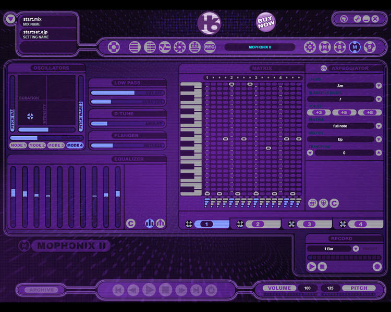Screen dimensions: 391x312
Task: Switch to the H instrument icon
Action: 325,47
